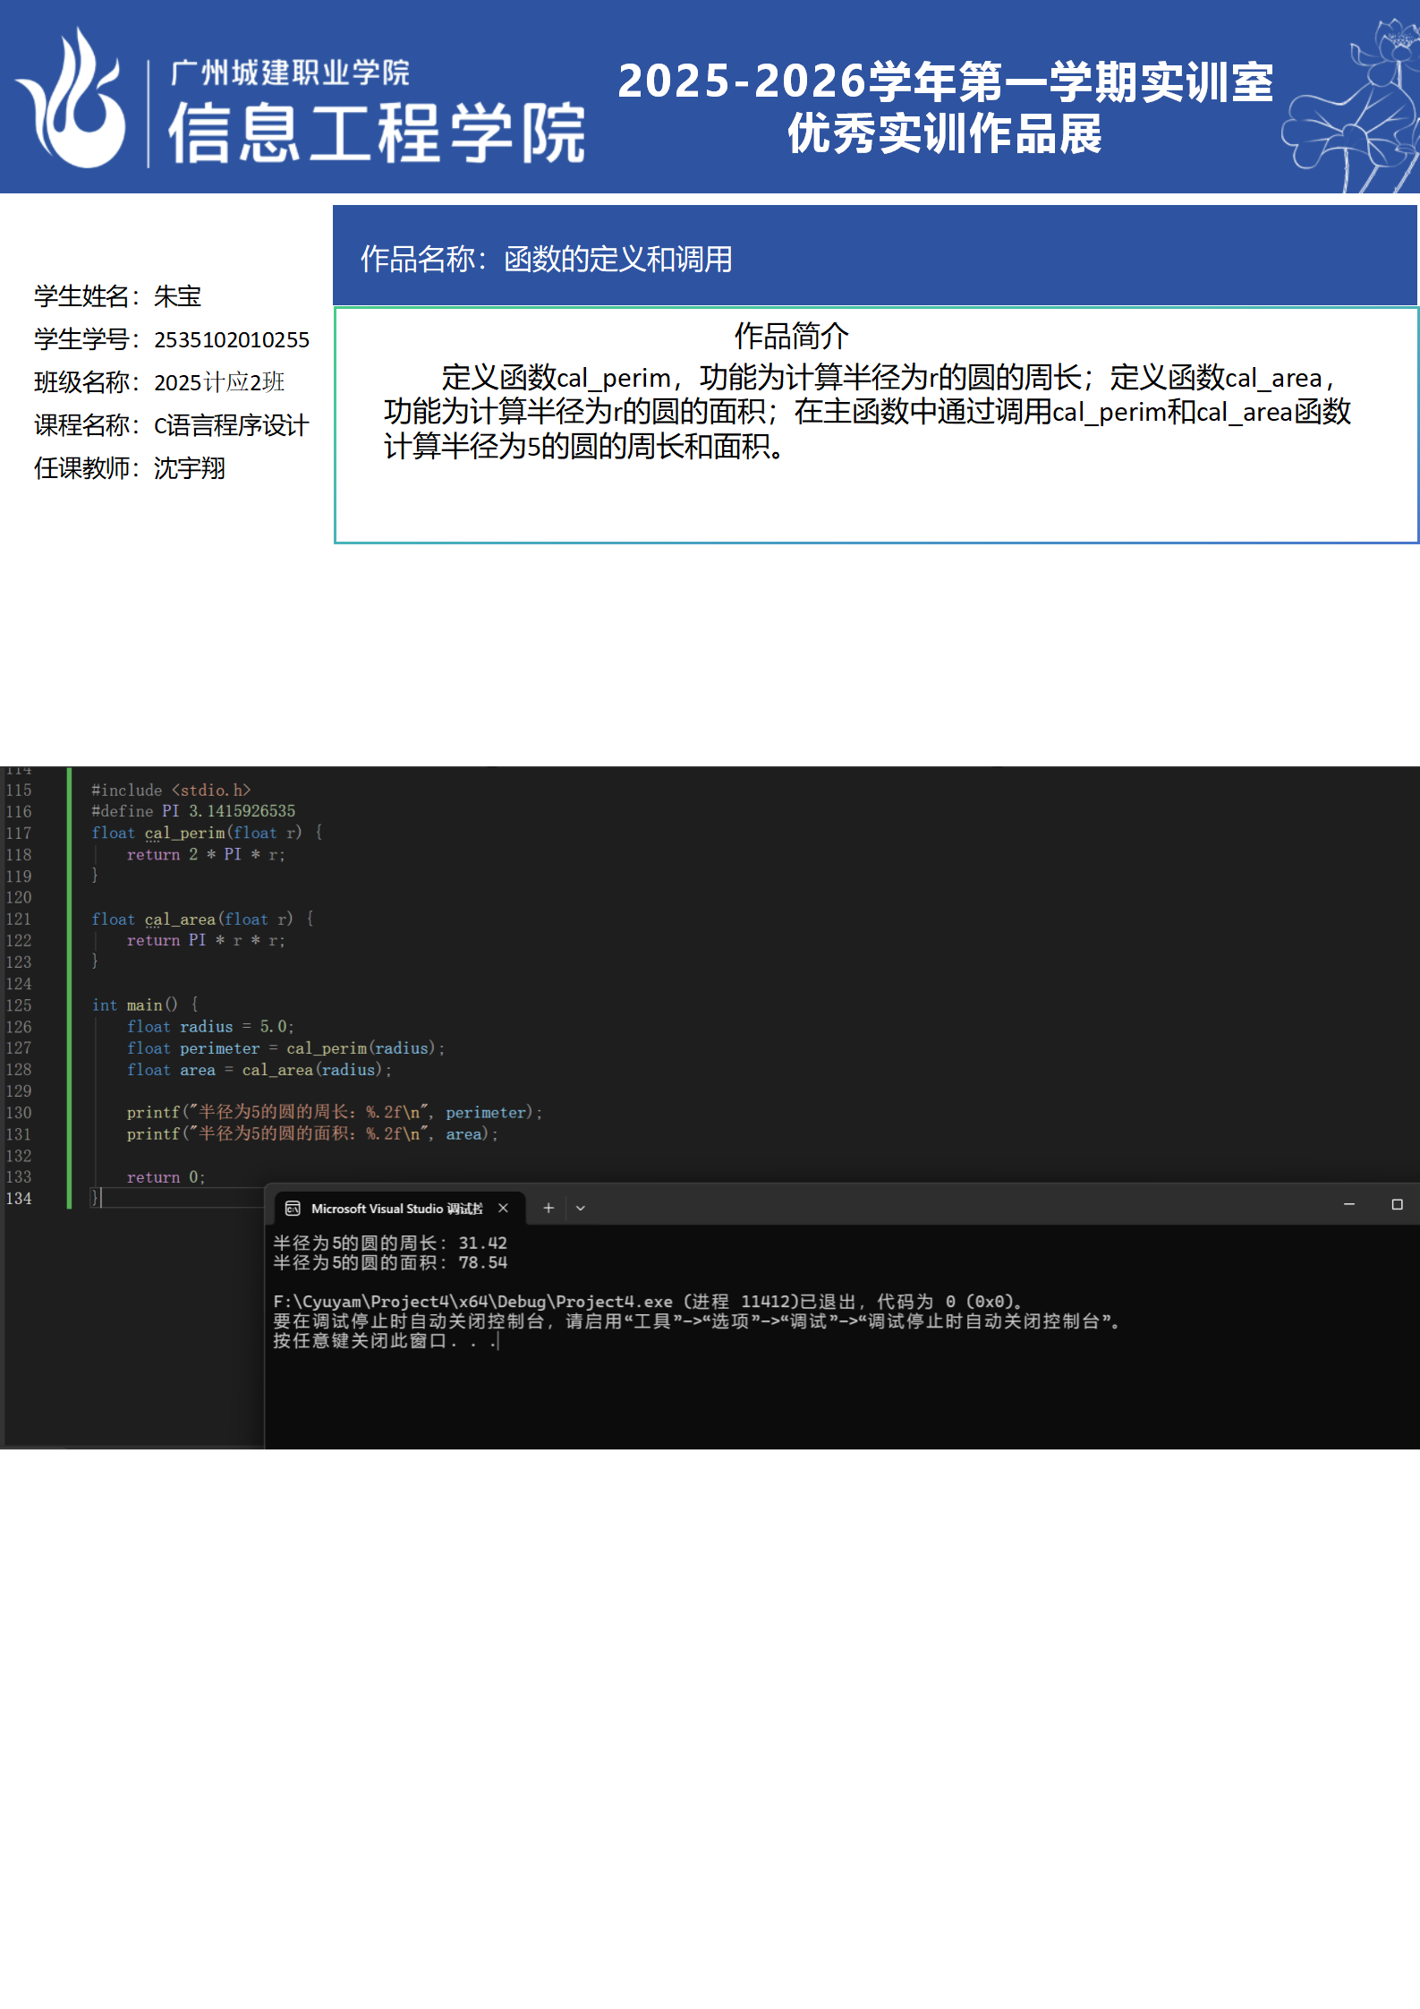1420x2009 pixels.
Task: Click line number 125 in the editor gutter
Action: (x=19, y=1005)
